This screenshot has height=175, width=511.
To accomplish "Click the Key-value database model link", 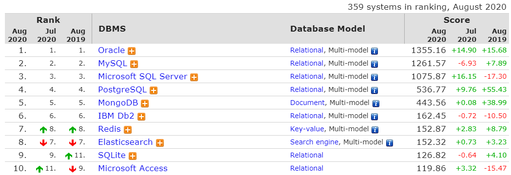I will click(x=307, y=129).
